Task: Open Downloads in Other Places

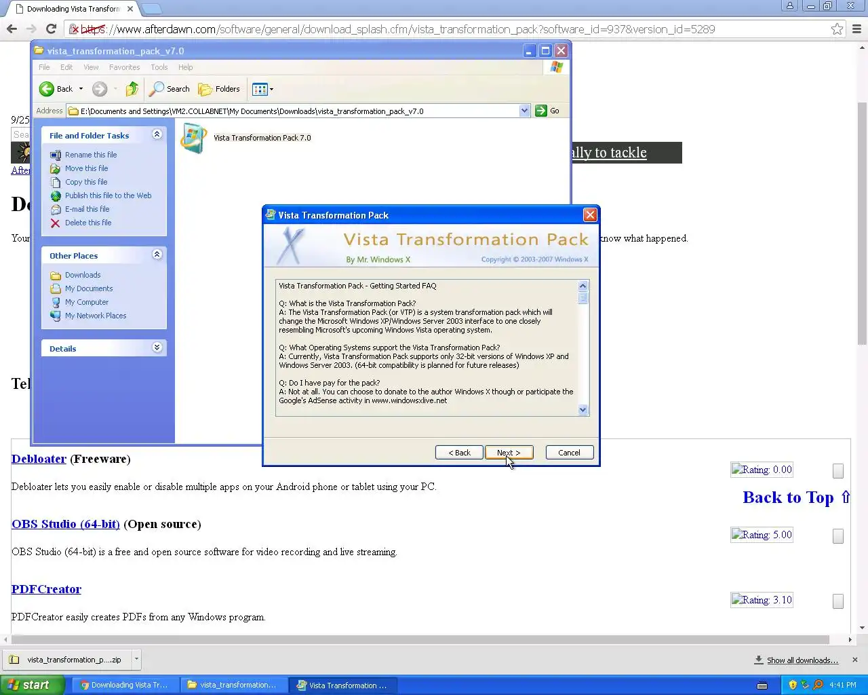Action: tap(83, 275)
